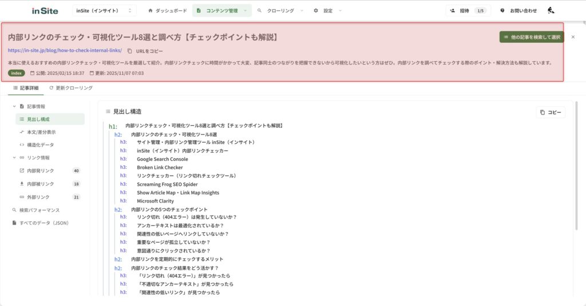Click the 外部リンク chain icon
The width and height of the screenshot is (586, 306).
pos(22,197)
